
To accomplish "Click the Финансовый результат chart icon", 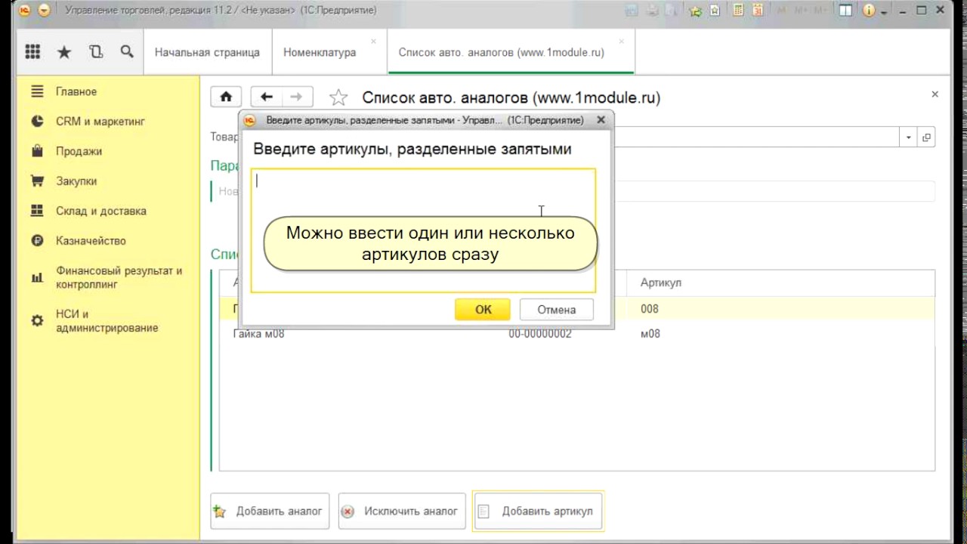I will pyautogui.click(x=37, y=277).
